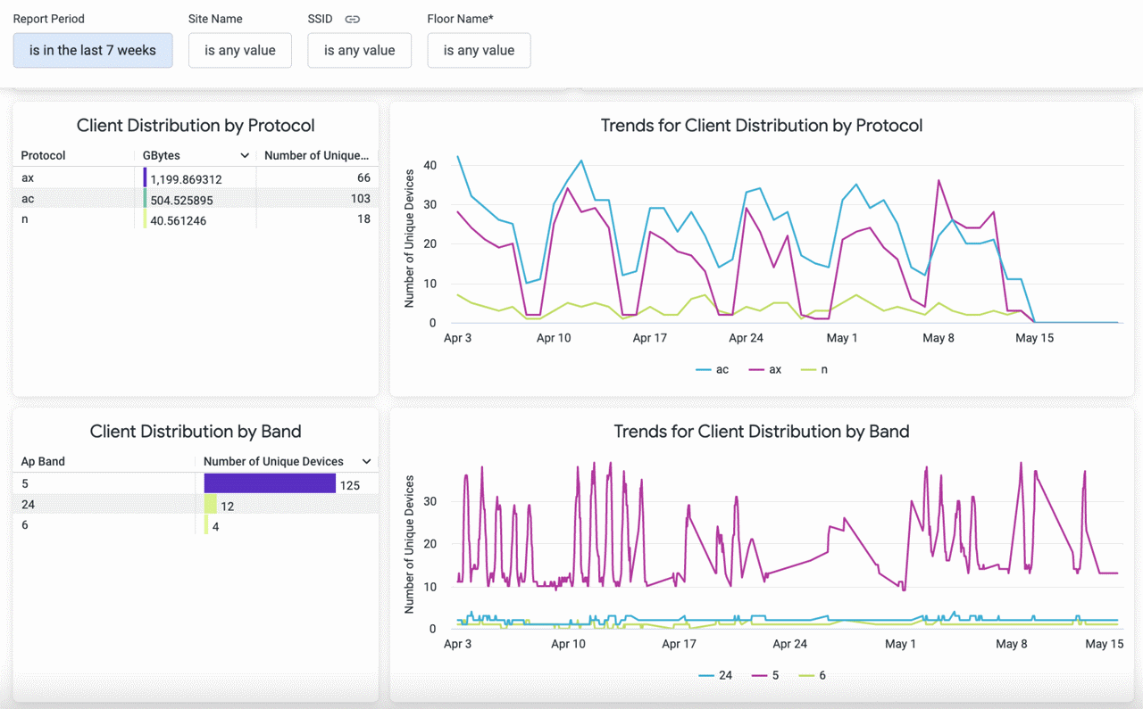The image size is (1143, 709).
Task: Toggle the "ac" series visibility in Protocol trends
Action: click(712, 368)
